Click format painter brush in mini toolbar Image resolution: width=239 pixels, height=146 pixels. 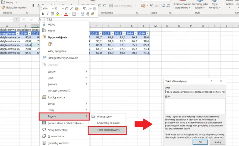click(x=92, y=14)
